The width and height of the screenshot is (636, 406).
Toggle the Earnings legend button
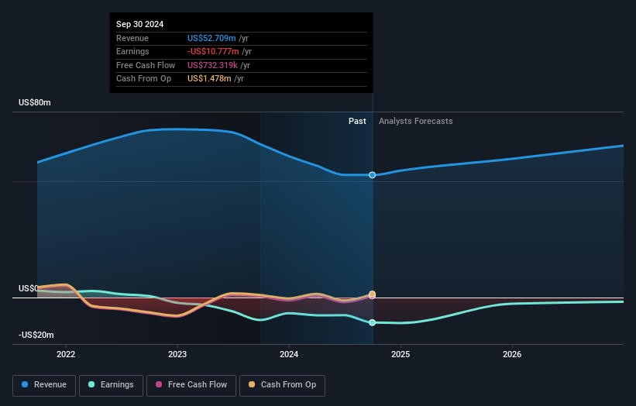tap(111, 385)
